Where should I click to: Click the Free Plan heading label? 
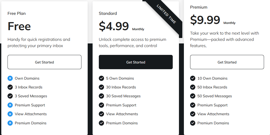(x=17, y=14)
